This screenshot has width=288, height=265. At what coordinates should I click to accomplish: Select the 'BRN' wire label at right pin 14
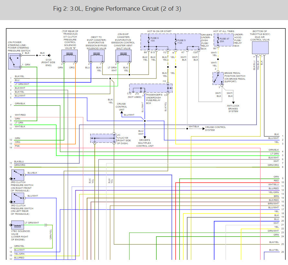point(276,196)
